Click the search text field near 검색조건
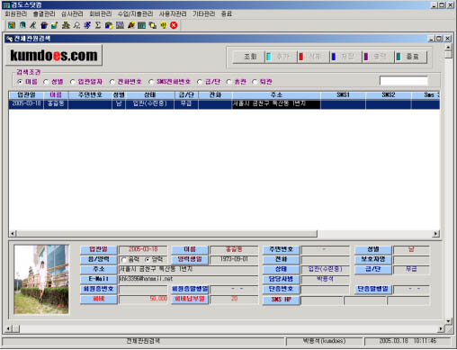 pyautogui.click(x=404, y=81)
